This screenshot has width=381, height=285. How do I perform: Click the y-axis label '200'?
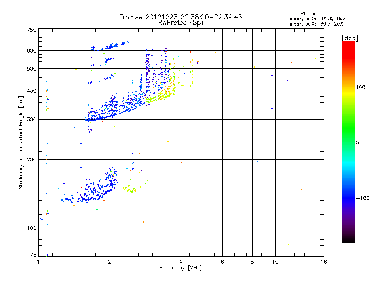pos(31,160)
